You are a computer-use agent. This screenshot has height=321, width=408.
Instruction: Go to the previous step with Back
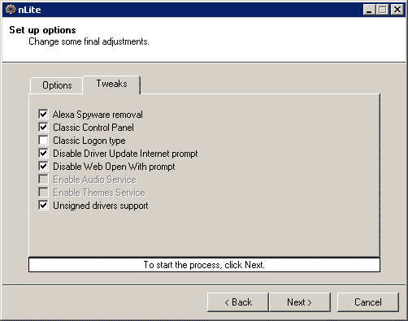coord(238,302)
